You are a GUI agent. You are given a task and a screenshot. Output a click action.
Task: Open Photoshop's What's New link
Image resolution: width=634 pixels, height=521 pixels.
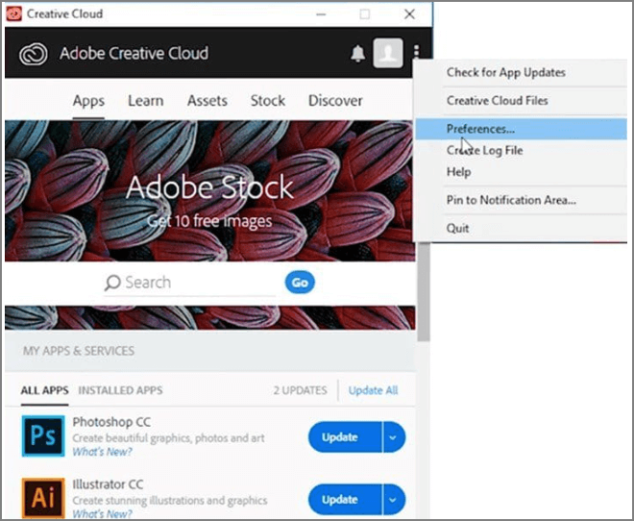tap(100, 452)
